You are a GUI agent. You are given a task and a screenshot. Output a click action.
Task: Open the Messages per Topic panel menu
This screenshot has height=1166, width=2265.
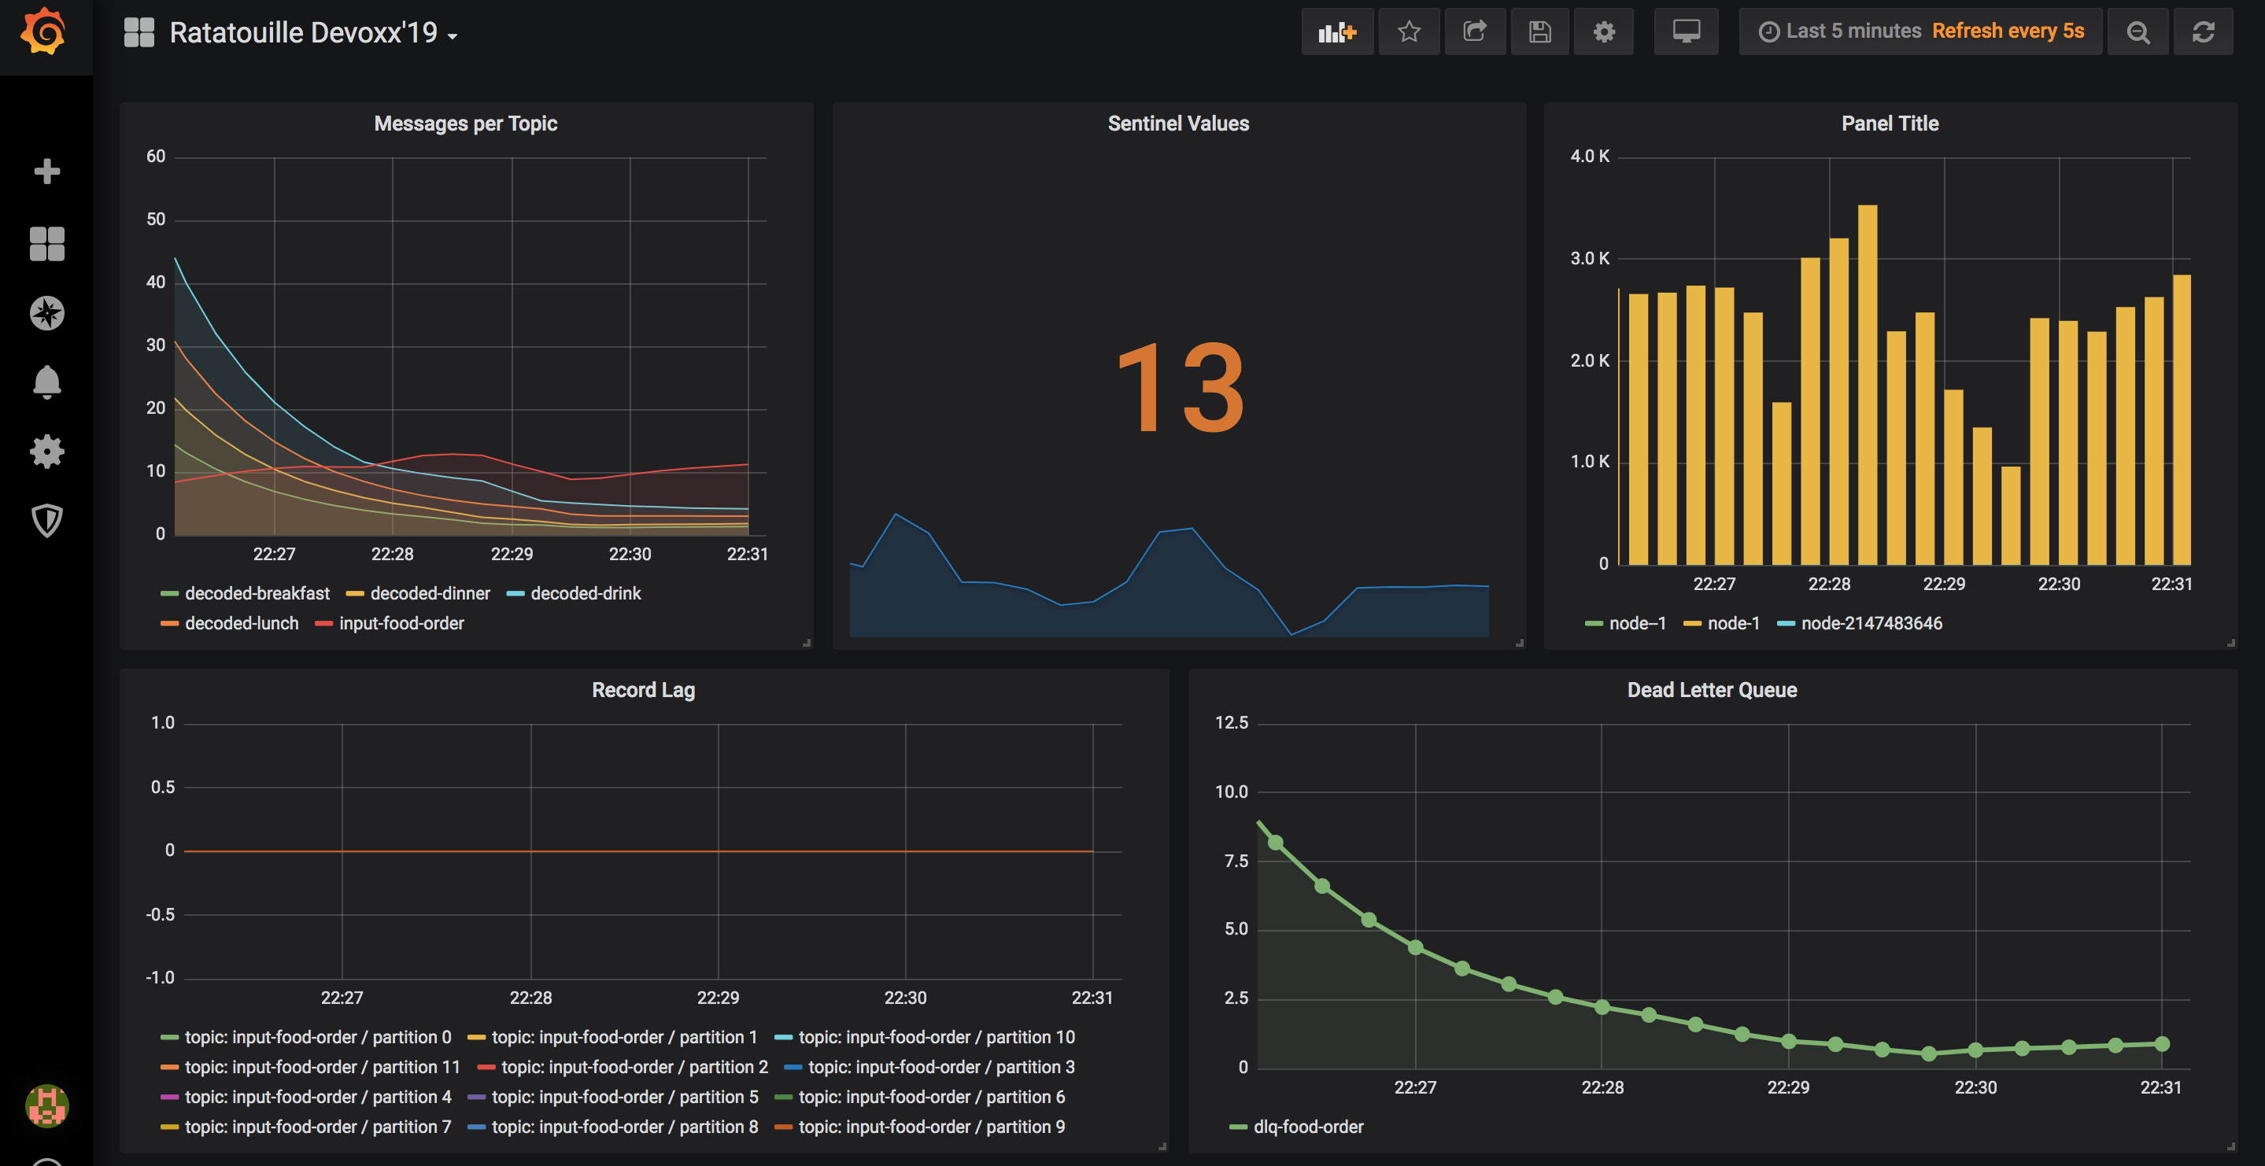(x=465, y=124)
